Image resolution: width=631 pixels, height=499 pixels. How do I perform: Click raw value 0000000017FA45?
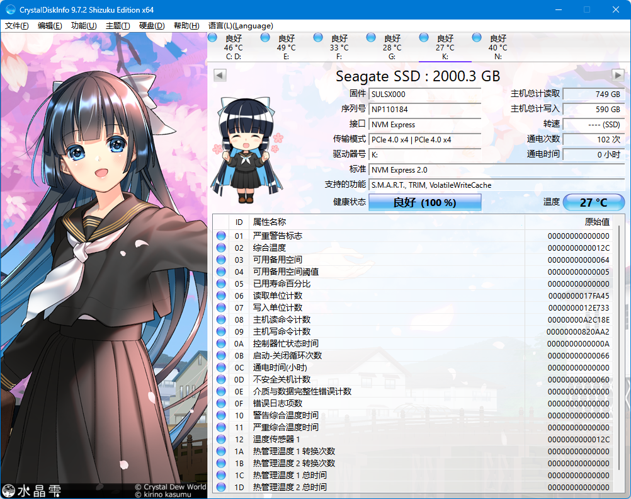579,296
